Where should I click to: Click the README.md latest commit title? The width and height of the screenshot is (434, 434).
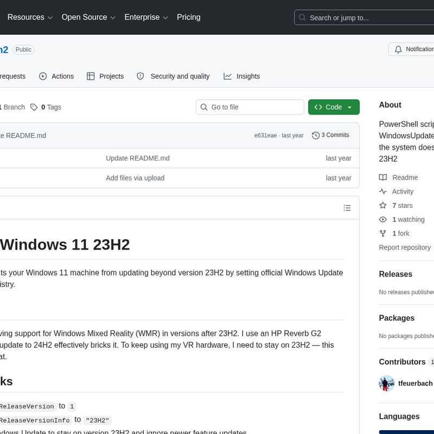tap(23, 135)
